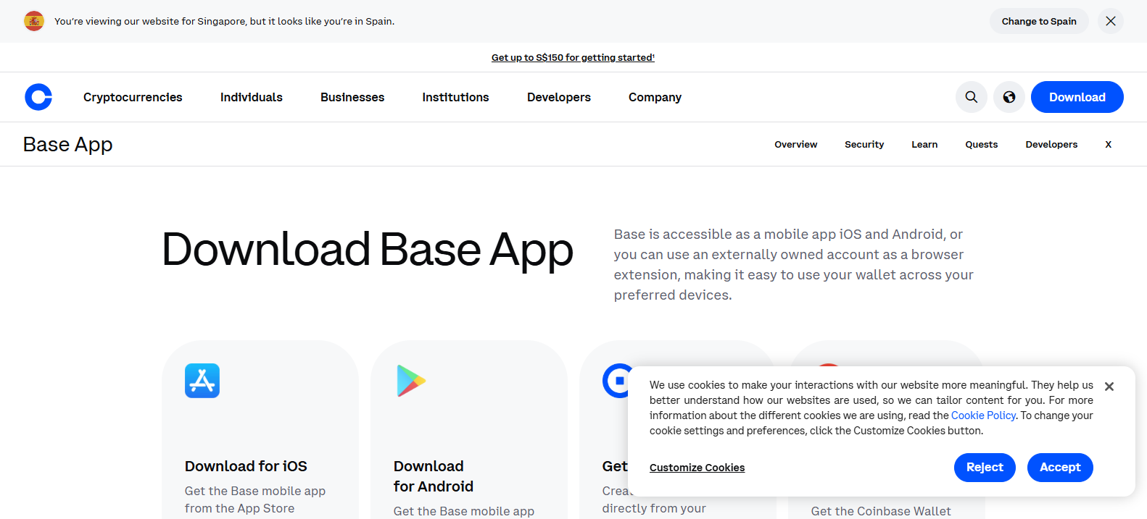Viewport: 1147px width, 519px height.
Task: Open the Cookie Policy link
Action: pyautogui.click(x=983, y=415)
